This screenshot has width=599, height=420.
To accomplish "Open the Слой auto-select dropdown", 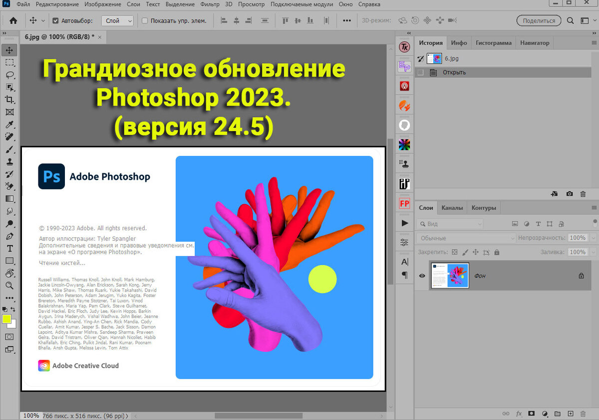I will coord(118,21).
